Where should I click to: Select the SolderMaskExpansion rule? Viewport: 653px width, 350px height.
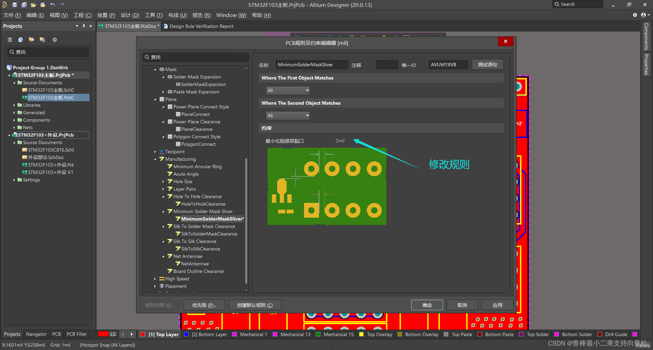[203, 84]
